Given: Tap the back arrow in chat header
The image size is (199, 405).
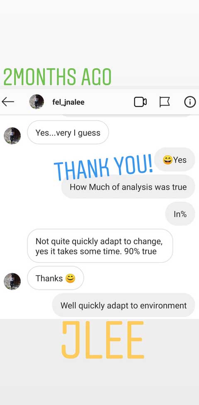Looking at the screenshot, I should tap(8, 102).
